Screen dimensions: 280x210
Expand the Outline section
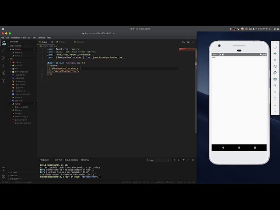point(13,172)
